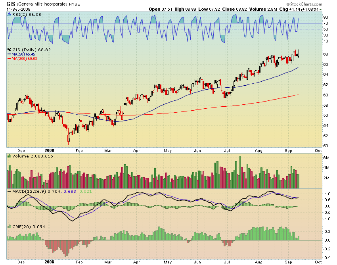Click the Jun label on the bottom date axis

tap(197, 262)
